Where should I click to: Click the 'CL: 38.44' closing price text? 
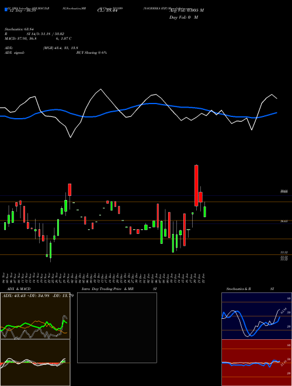click(107, 11)
